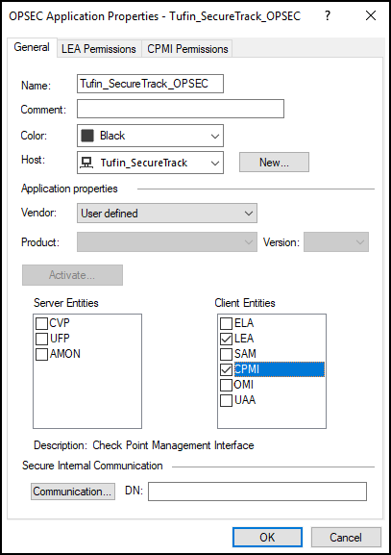Confirm with the OK button
The width and height of the screenshot is (391, 555).
click(x=267, y=537)
